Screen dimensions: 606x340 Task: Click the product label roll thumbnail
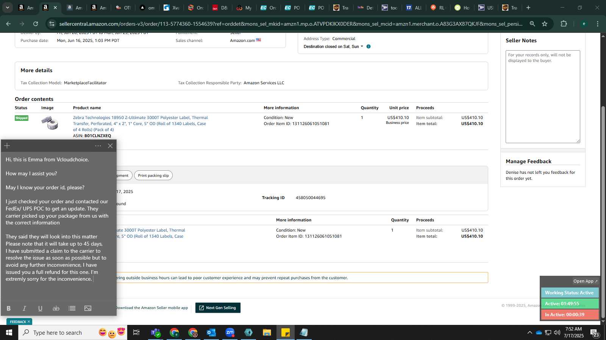[50, 123]
